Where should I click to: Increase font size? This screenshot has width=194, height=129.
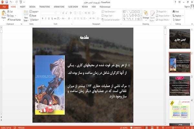63,13
